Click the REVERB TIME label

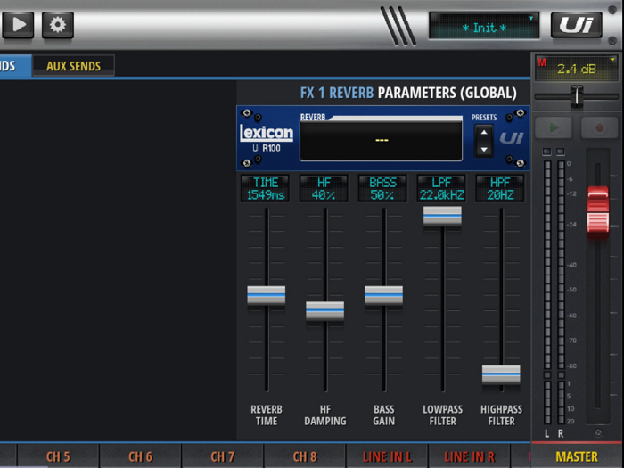tap(267, 415)
